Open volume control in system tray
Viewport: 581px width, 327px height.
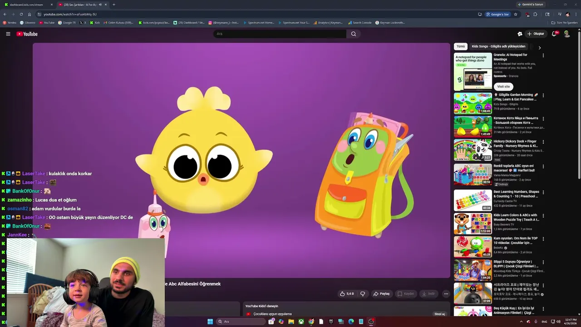tap(558, 322)
